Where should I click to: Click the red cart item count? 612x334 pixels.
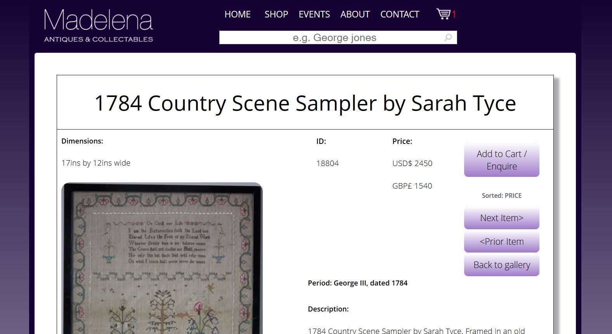pos(454,15)
